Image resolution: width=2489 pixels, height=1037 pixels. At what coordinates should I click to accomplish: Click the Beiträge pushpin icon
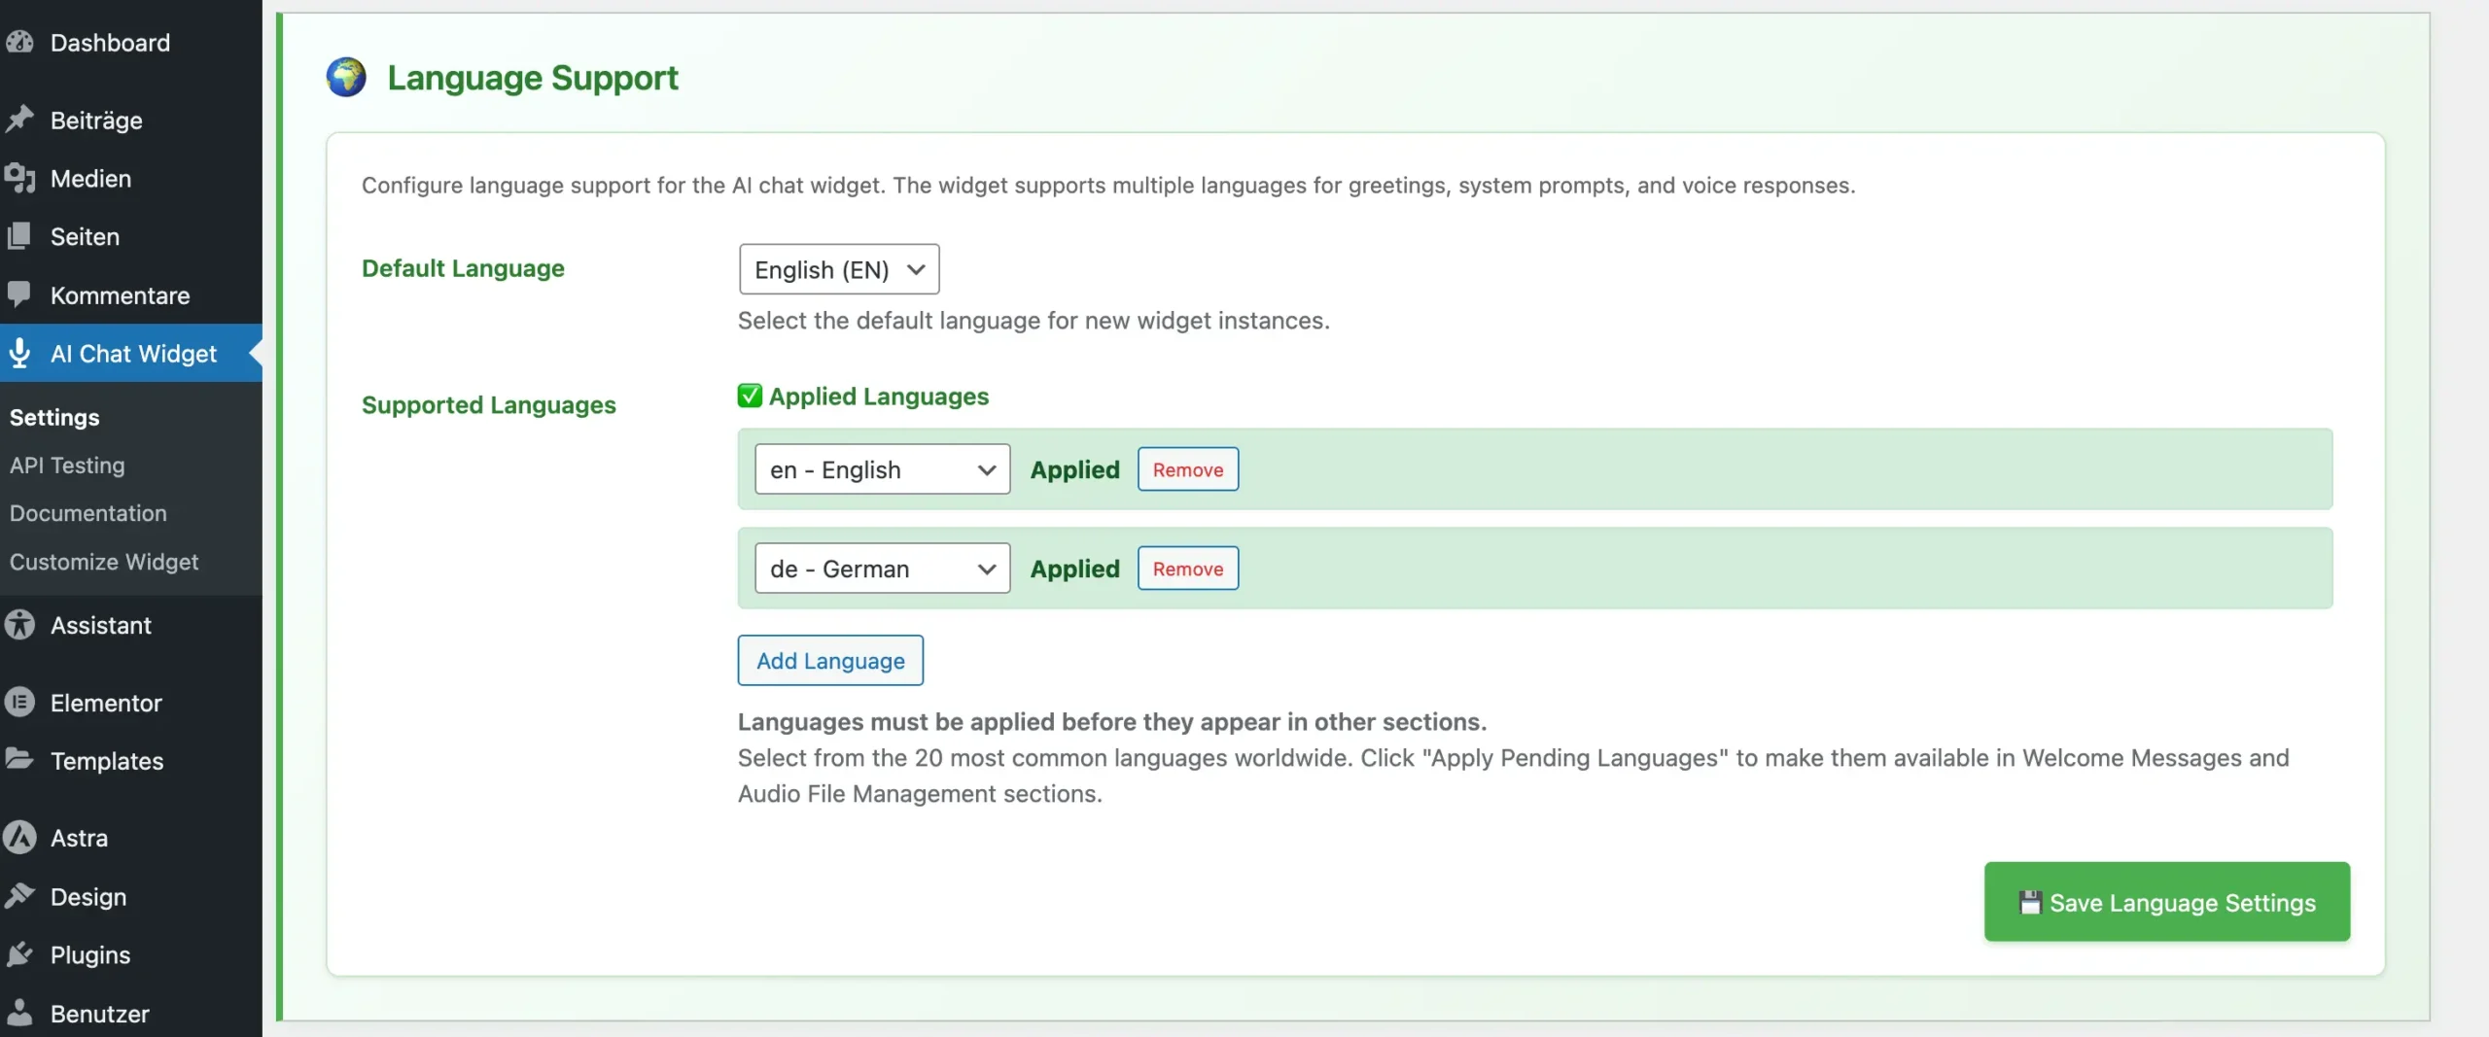tap(19, 120)
